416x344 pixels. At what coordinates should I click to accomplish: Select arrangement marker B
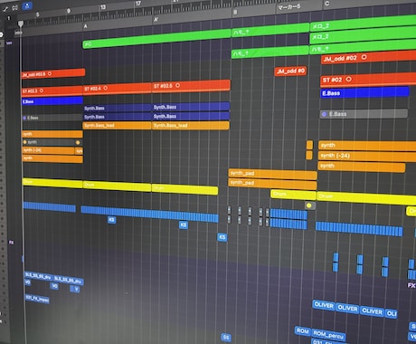[235, 13]
